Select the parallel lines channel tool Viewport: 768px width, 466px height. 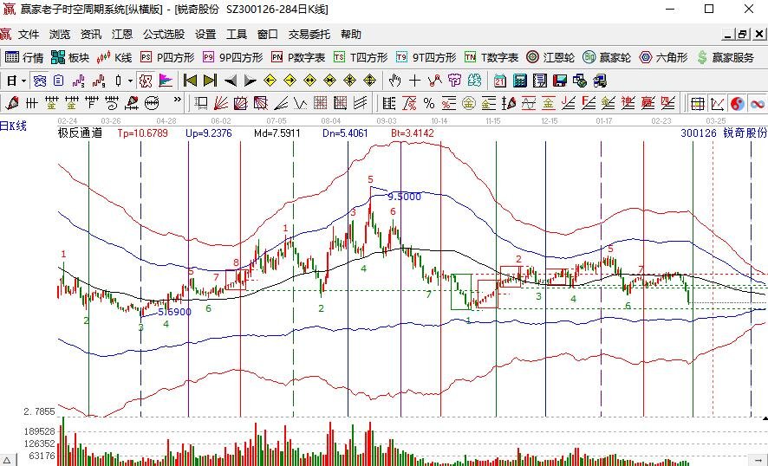tap(361, 103)
